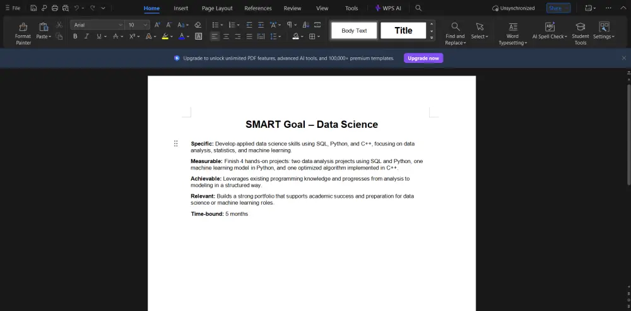This screenshot has height=311, width=631.
Task: Click the paragraph drag handle beside Specific
Action: tap(176, 144)
